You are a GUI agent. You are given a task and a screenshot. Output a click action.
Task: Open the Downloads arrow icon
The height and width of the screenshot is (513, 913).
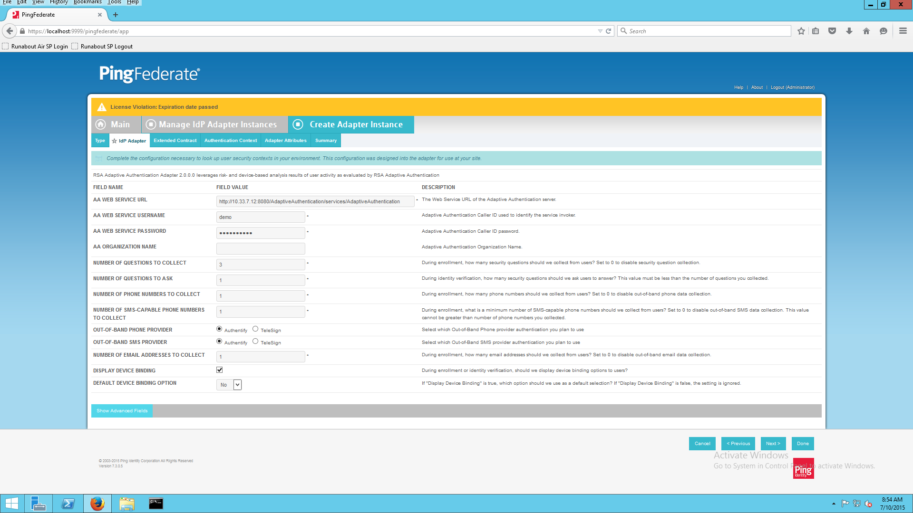[x=849, y=31]
